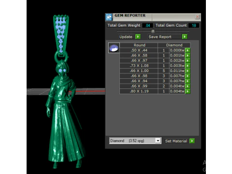Click the green Update arrow button
This screenshot has width=232, height=174.
pyautogui.click(x=138, y=37)
